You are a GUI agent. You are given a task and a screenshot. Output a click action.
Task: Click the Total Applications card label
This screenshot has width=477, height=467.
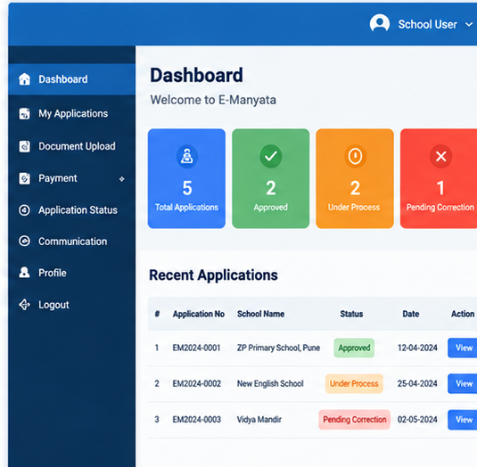tap(186, 208)
